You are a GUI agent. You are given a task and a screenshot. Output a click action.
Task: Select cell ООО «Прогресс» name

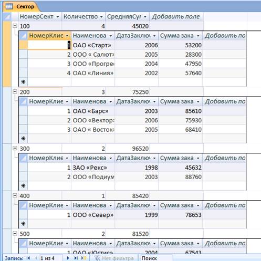coord(93,64)
